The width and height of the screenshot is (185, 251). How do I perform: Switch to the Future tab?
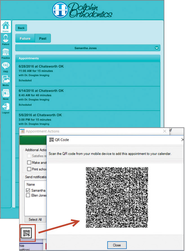tap(25, 38)
